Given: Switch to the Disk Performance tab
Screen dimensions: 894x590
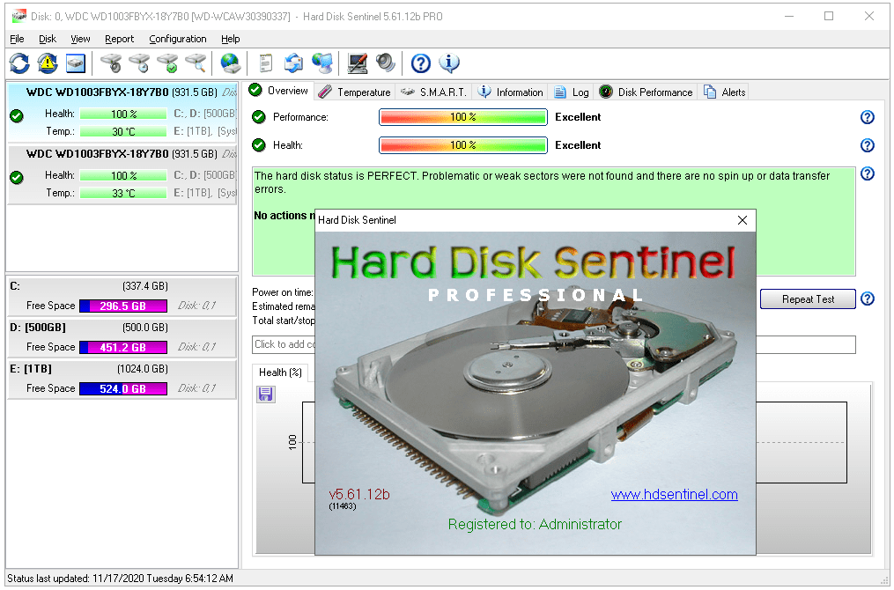Looking at the screenshot, I should (646, 92).
